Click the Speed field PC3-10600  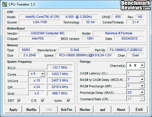coord(85,55)
